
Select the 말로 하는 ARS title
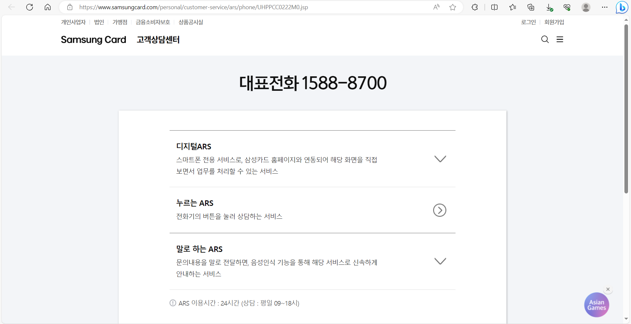pyautogui.click(x=199, y=249)
